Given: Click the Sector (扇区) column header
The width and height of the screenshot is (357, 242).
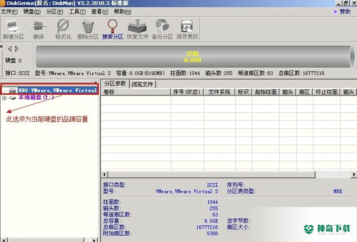Looking at the screenshot, I should [x=304, y=92].
